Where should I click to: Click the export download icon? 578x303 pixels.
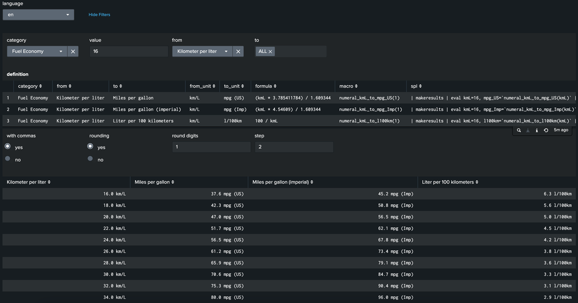[528, 130]
